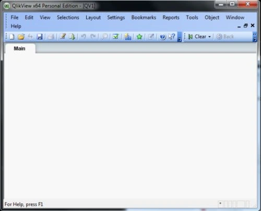
Task: Click the green star bookmark icon
Action: [139, 36]
